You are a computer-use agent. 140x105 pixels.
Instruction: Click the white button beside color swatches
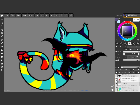(x=136, y=20)
